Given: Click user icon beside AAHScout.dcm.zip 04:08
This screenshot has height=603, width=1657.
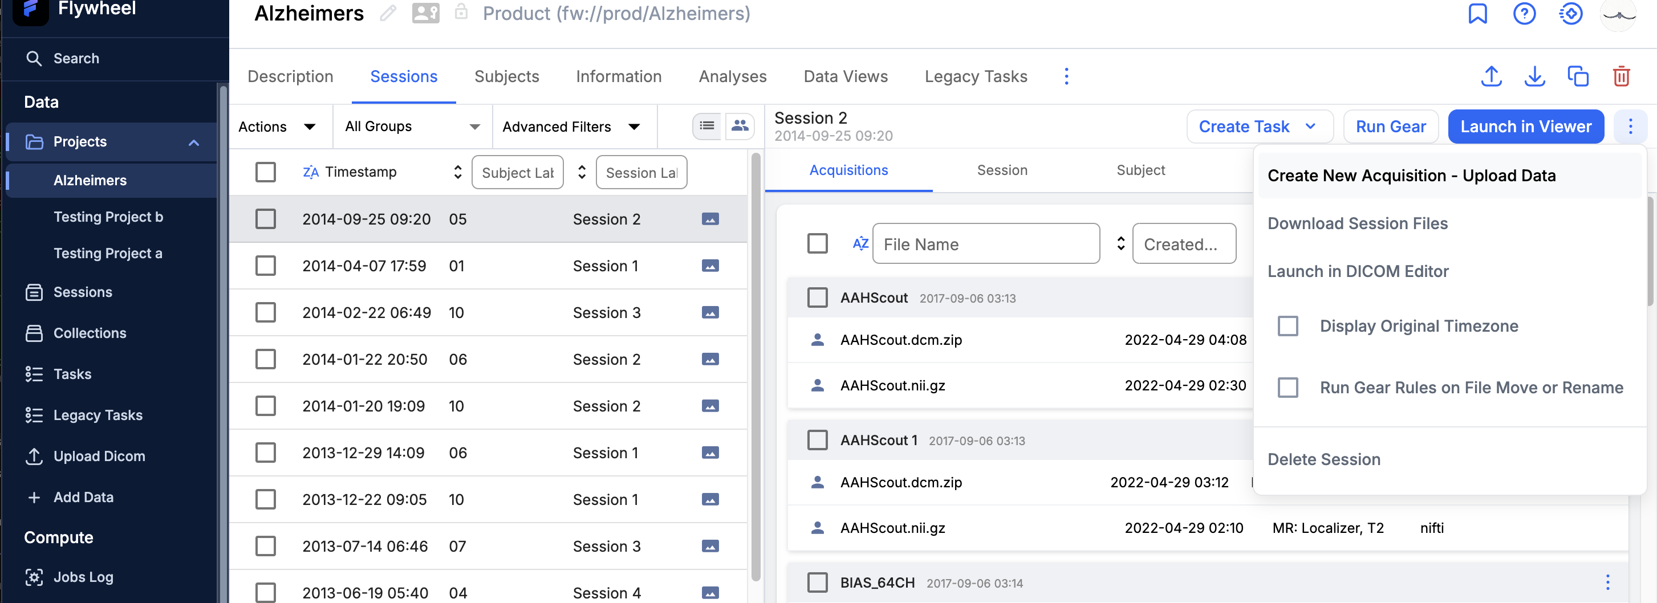Looking at the screenshot, I should [818, 340].
